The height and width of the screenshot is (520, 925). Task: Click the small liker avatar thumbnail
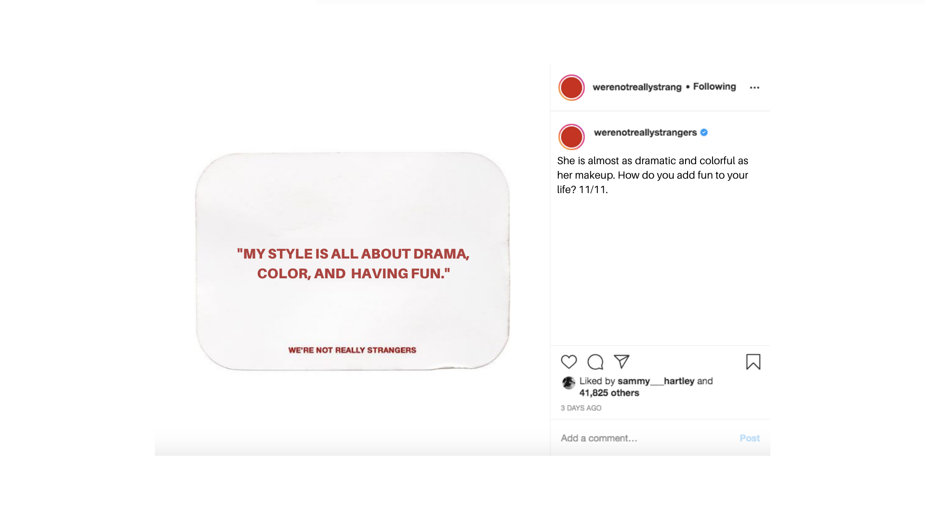click(x=568, y=383)
